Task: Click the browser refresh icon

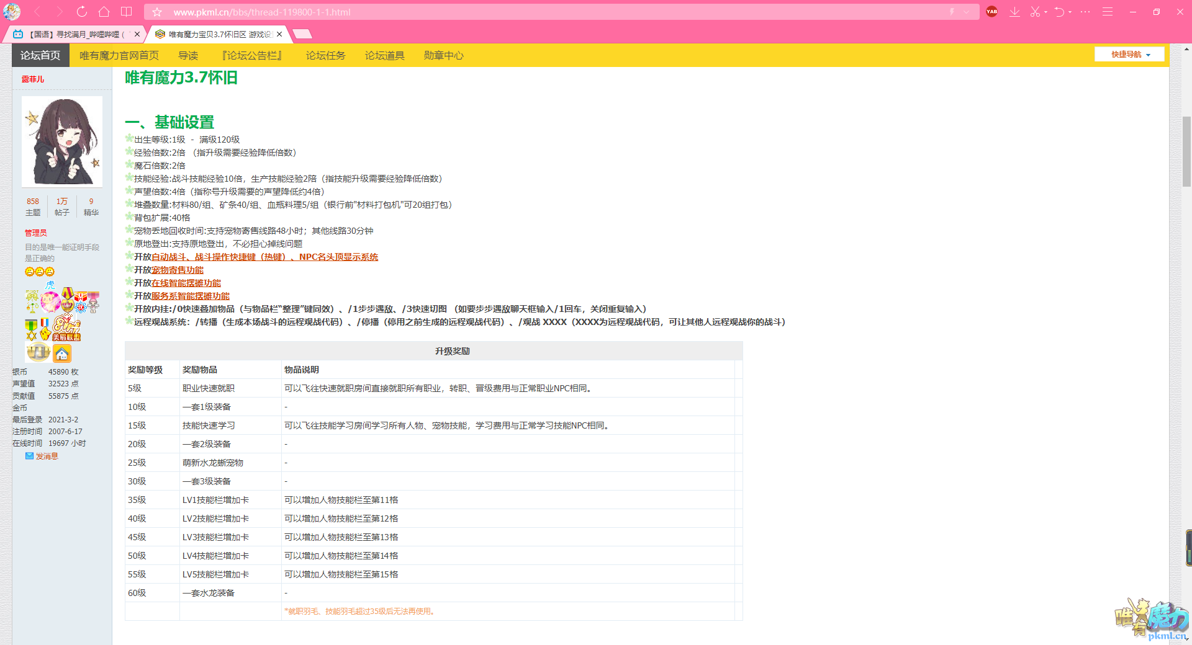Action: point(81,12)
